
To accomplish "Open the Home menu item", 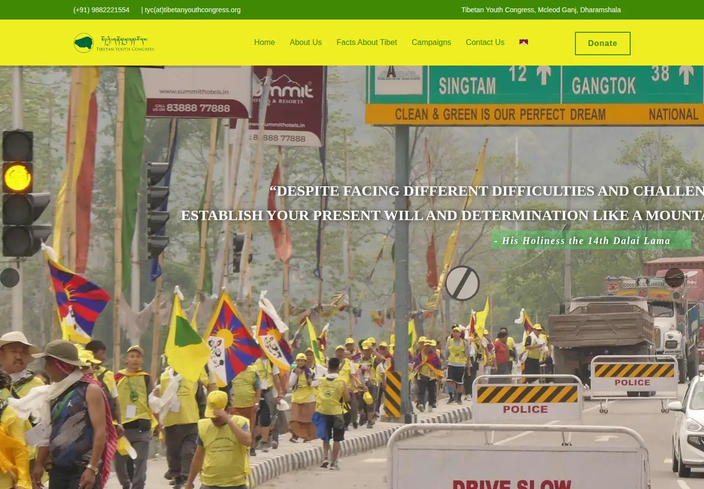I will pos(264,43).
